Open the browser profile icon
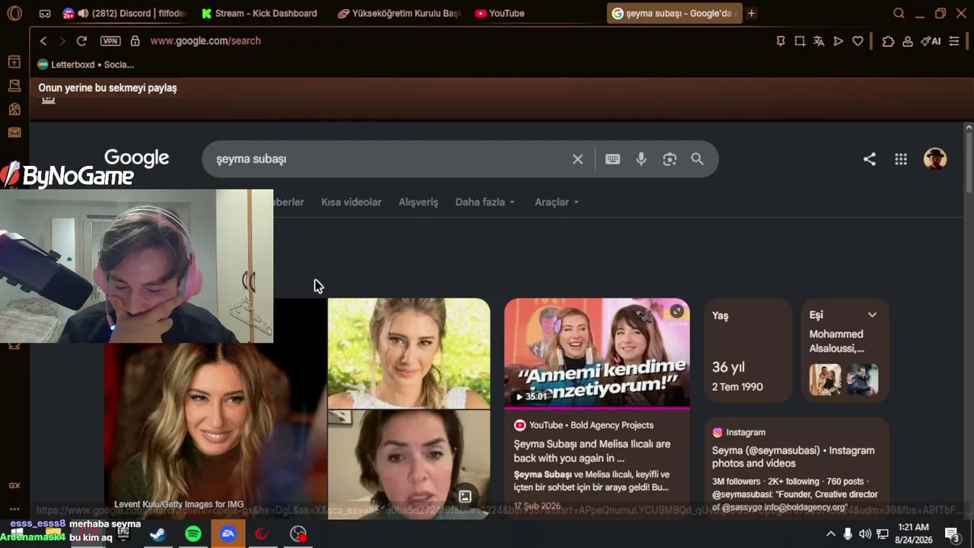The width and height of the screenshot is (974, 548). [x=907, y=41]
